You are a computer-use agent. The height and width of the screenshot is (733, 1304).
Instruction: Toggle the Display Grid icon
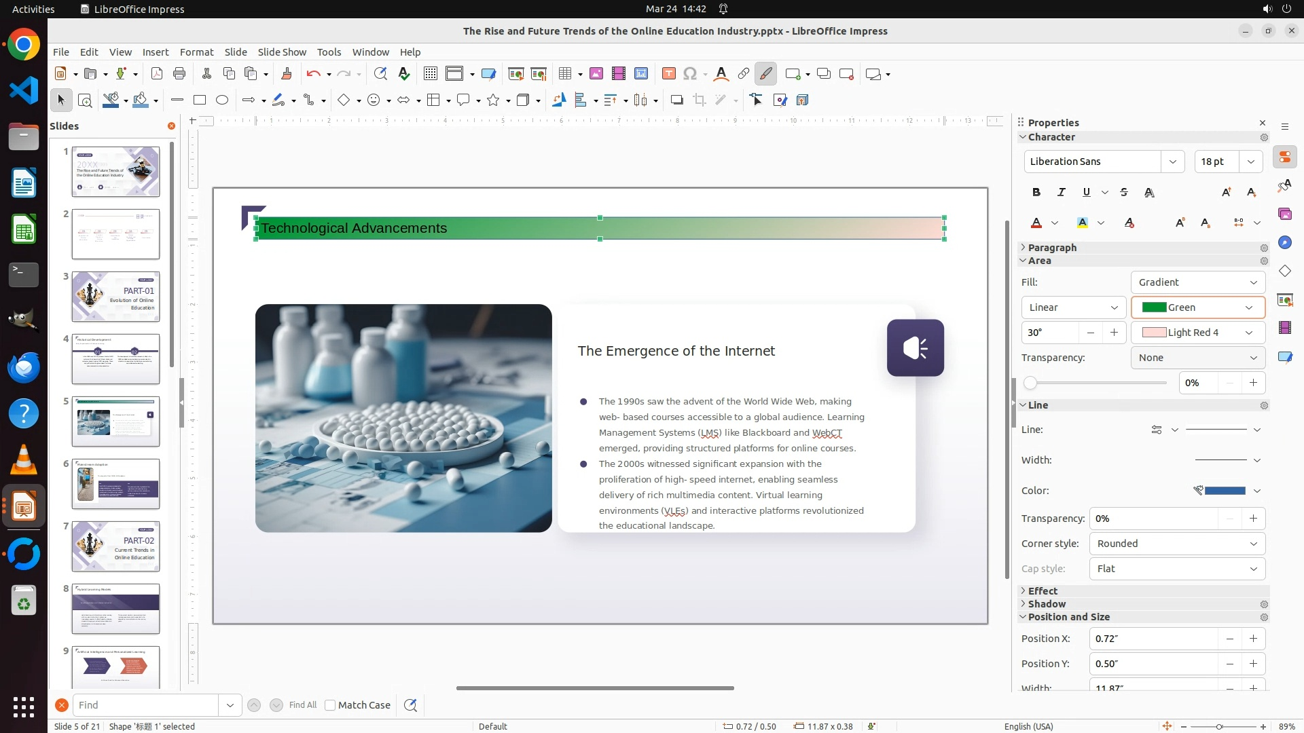click(x=430, y=74)
